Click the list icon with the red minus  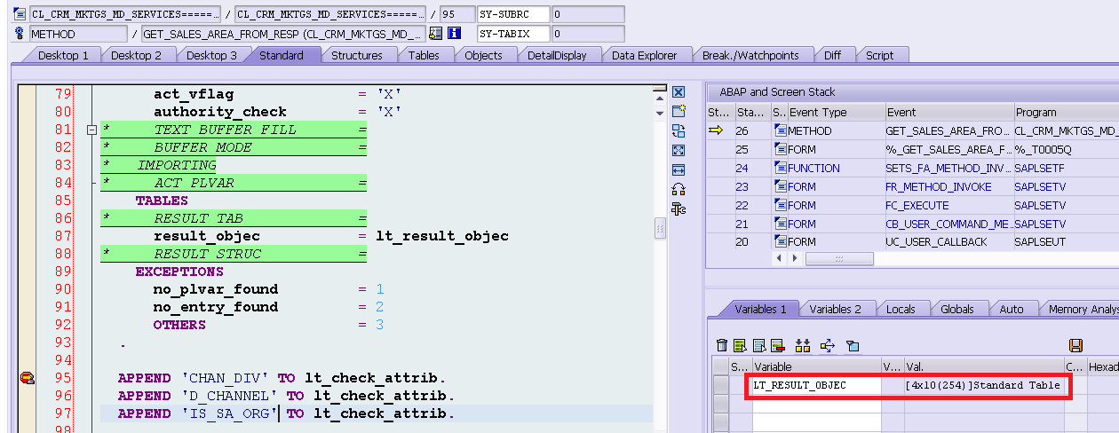779,345
